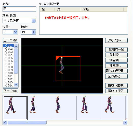Select frame 010 in the list
This screenshot has width=133, height=126.
tap(8, 73)
